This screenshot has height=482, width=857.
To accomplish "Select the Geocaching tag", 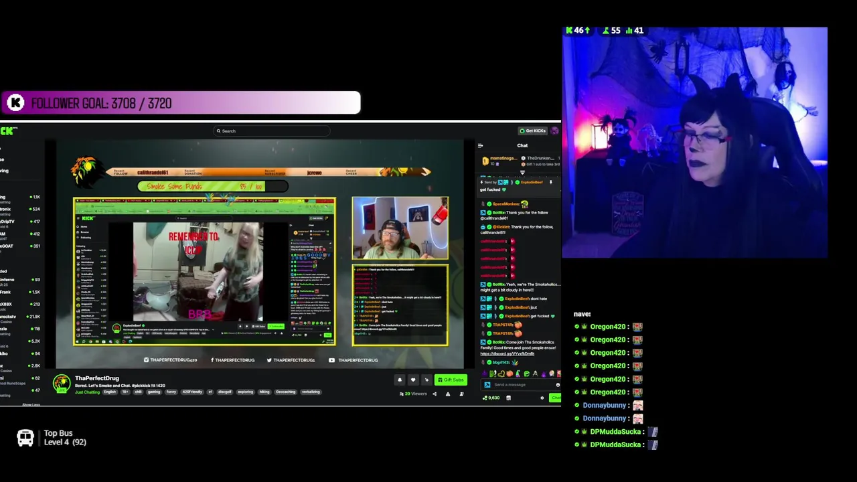I will (x=285, y=392).
